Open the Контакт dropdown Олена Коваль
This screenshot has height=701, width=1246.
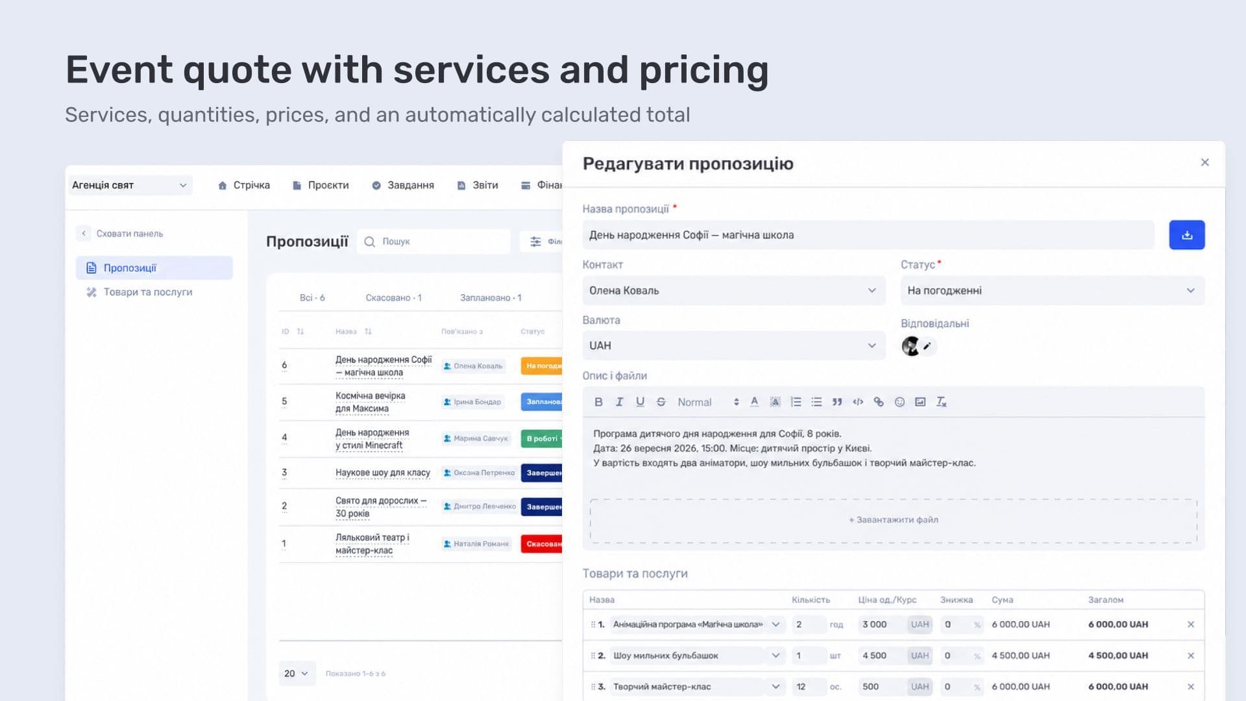[x=734, y=291]
